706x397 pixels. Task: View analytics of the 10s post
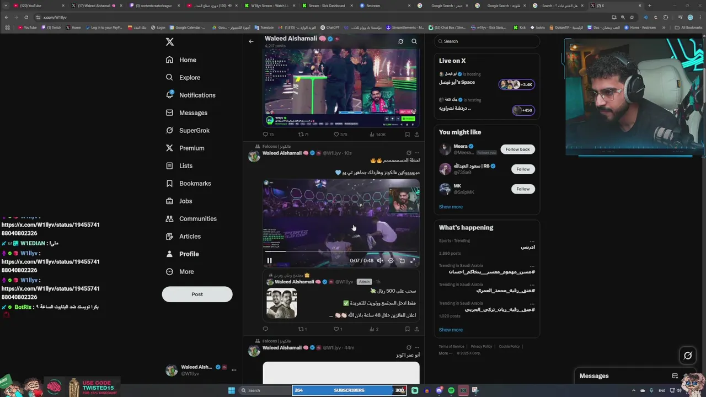[374, 329]
